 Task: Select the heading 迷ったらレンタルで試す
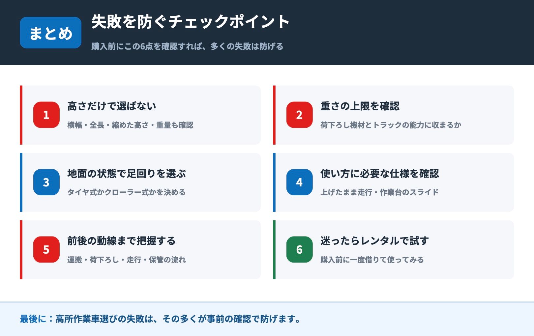click(375, 241)
